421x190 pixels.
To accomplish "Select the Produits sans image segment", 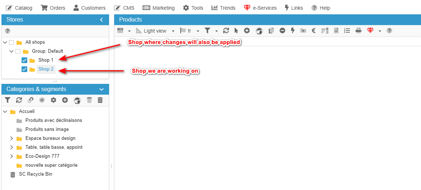I will 47,129.
